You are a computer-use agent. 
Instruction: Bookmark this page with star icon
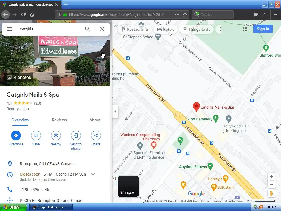coord(185,15)
